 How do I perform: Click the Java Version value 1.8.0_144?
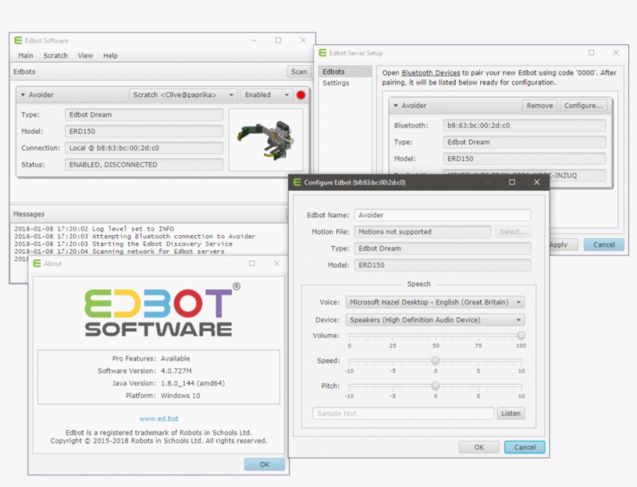[193, 383]
